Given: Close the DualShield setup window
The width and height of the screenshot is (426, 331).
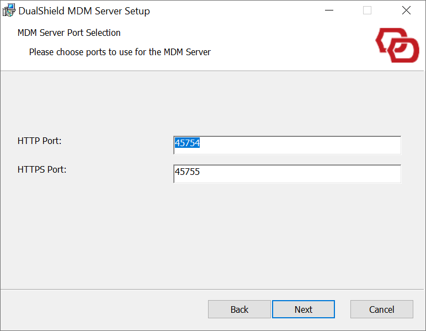Looking at the screenshot, I should click(x=406, y=10).
